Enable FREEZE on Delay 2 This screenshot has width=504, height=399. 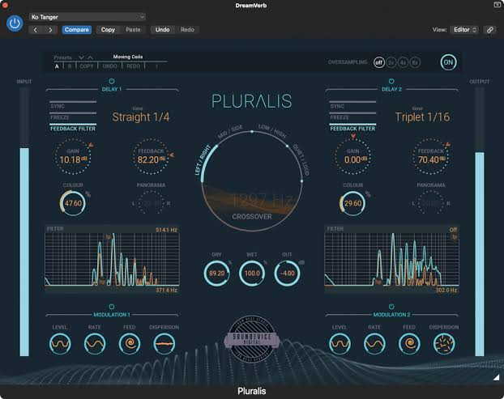352,117
